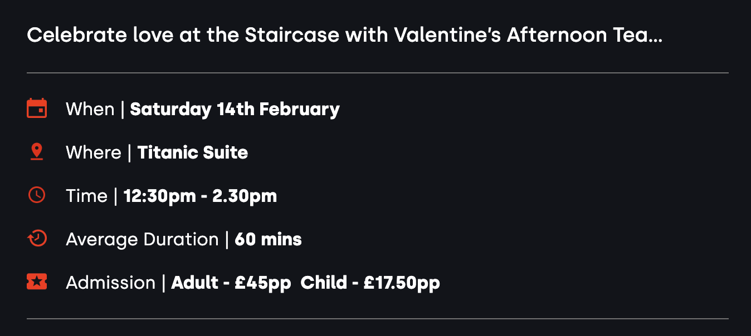The image size is (751, 336).
Task: Click the word 'Staircase' in the heading
Action: coord(292,36)
